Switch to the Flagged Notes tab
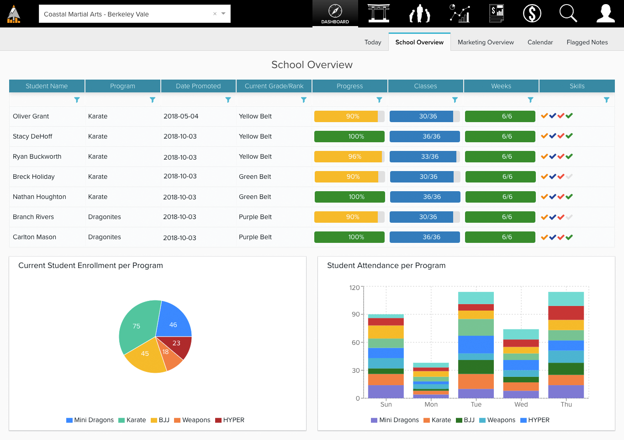624x440 pixels. [587, 42]
